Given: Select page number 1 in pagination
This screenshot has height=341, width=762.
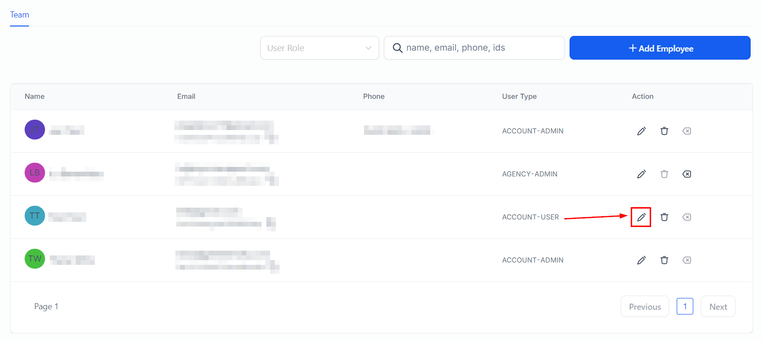Looking at the screenshot, I should coord(685,306).
